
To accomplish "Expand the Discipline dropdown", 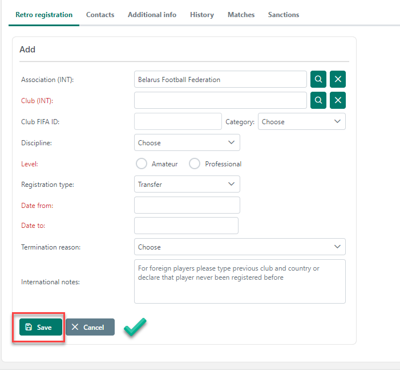I will point(187,142).
